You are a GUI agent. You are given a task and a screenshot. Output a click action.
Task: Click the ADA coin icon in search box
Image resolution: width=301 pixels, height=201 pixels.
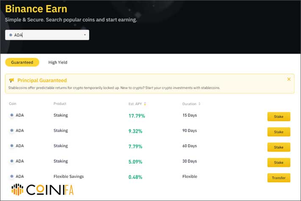click(11, 35)
